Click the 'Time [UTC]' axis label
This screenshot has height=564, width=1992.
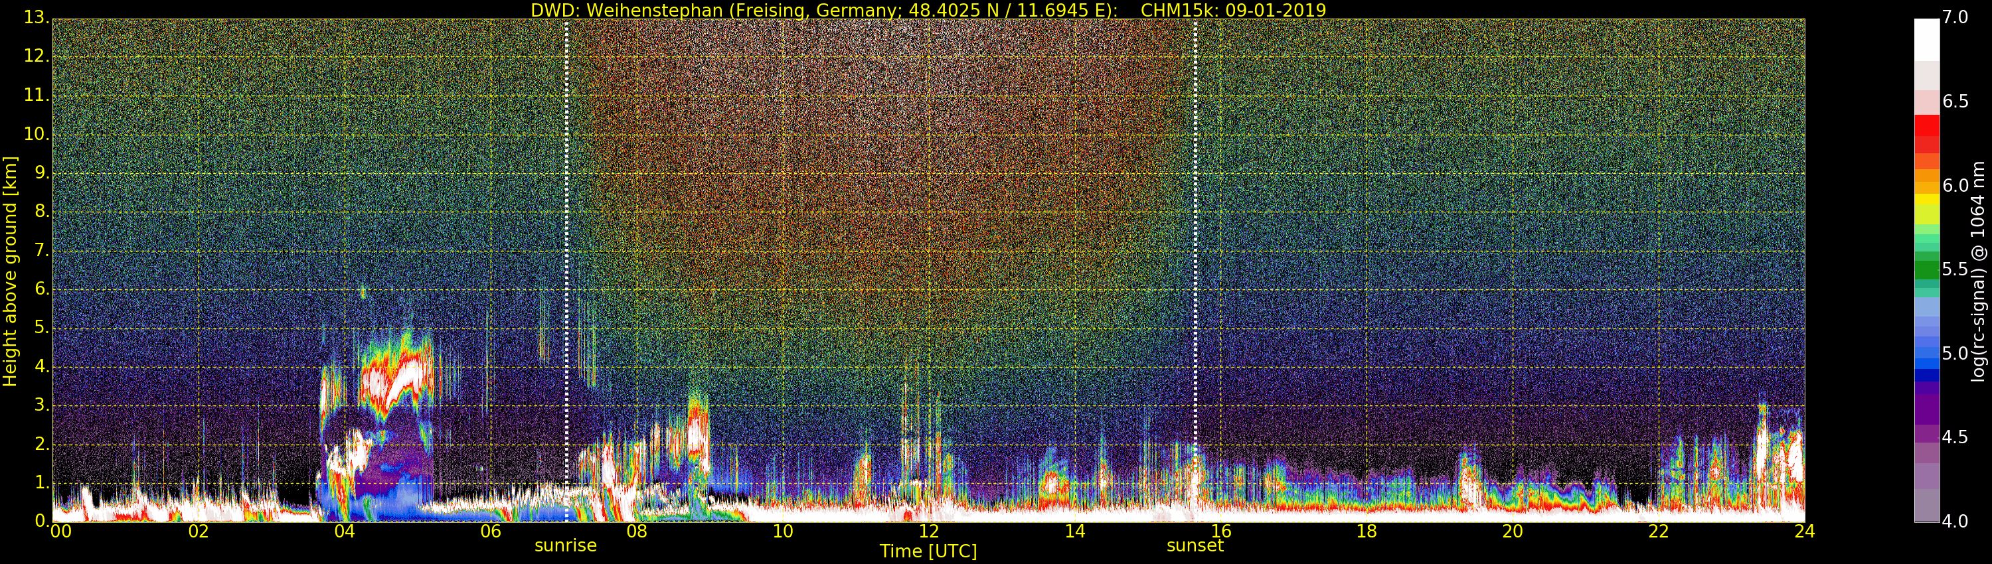928,551
